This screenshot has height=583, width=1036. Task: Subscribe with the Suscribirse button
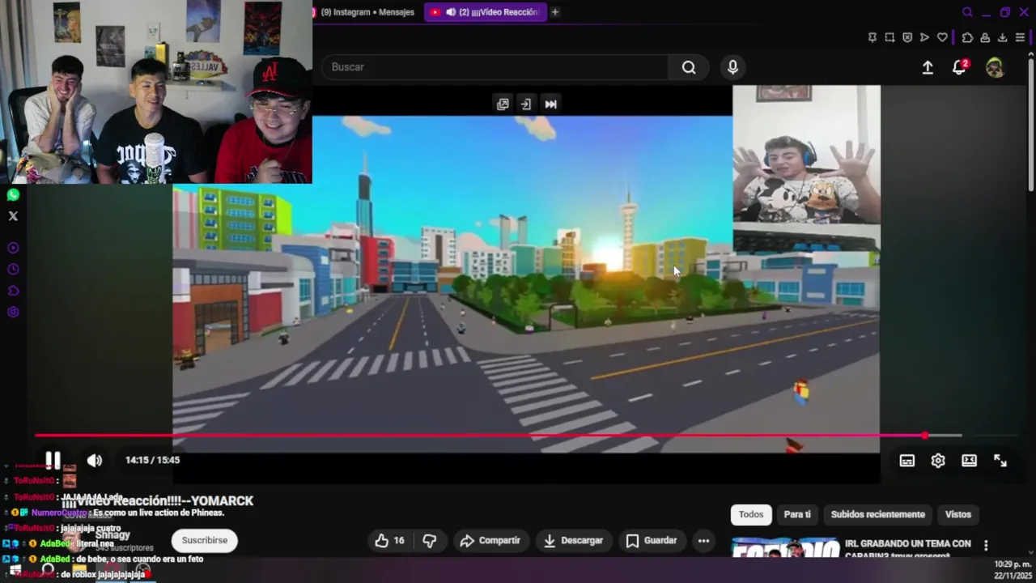coord(204,540)
